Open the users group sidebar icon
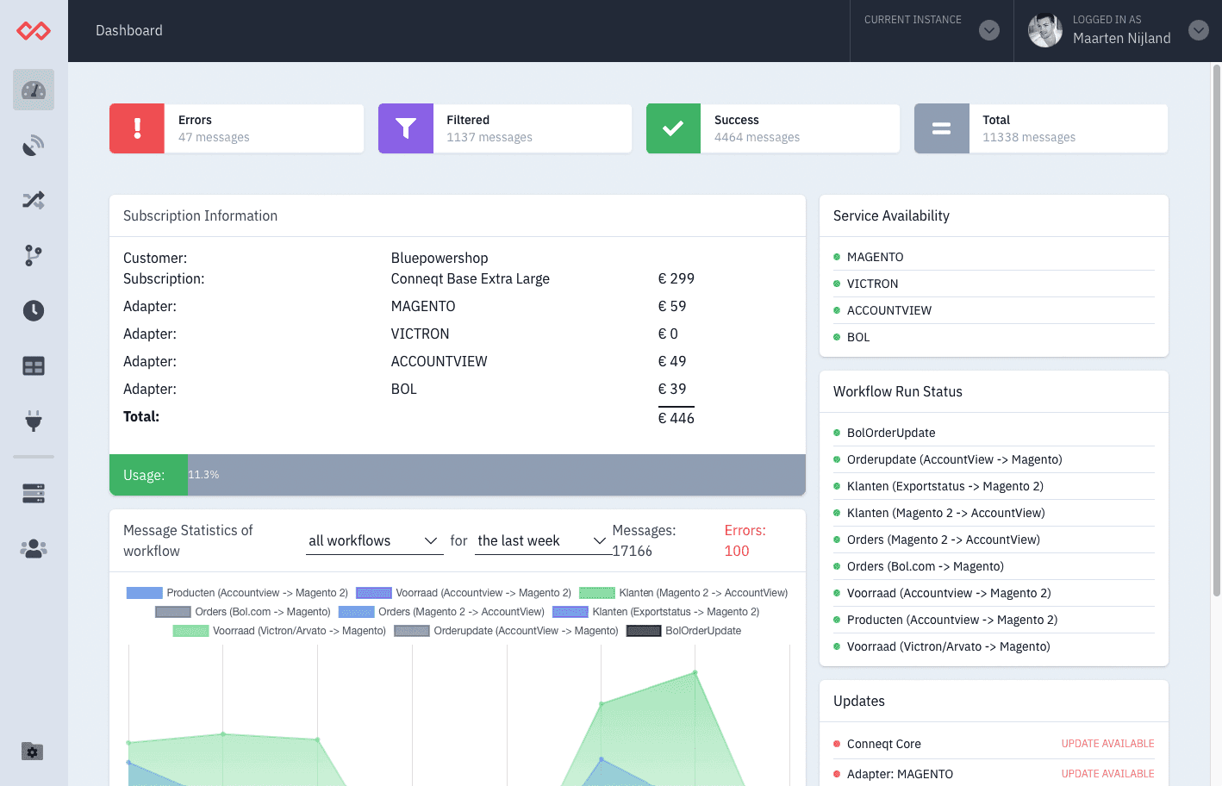 tap(34, 548)
